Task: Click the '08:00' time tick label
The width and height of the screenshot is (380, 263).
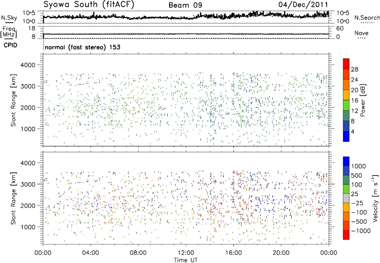Action: 138,253
